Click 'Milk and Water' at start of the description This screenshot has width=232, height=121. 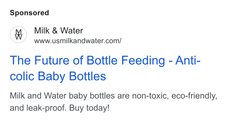coord(38,96)
